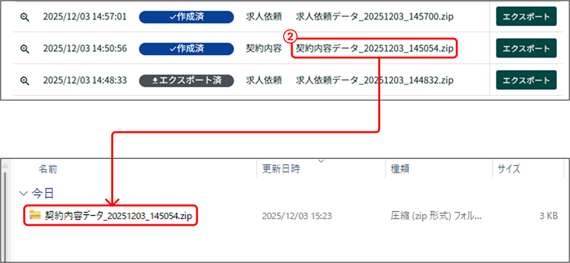Sort Explorer list by サイズ column
The height and width of the screenshot is (263, 570).
pos(509,169)
